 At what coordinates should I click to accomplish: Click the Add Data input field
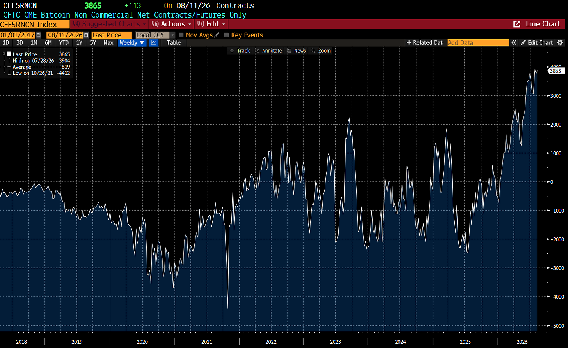(x=478, y=43)
